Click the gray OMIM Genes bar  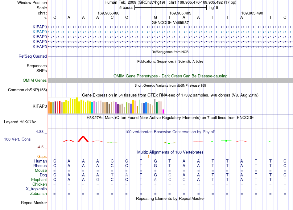coord(170,80)
